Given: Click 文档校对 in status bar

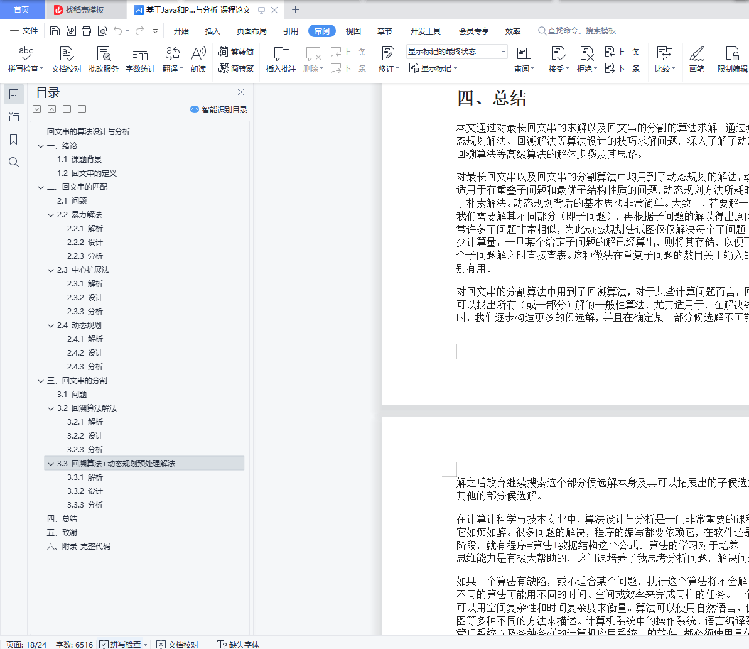Looking at the screenshot, I should (177, 644).
